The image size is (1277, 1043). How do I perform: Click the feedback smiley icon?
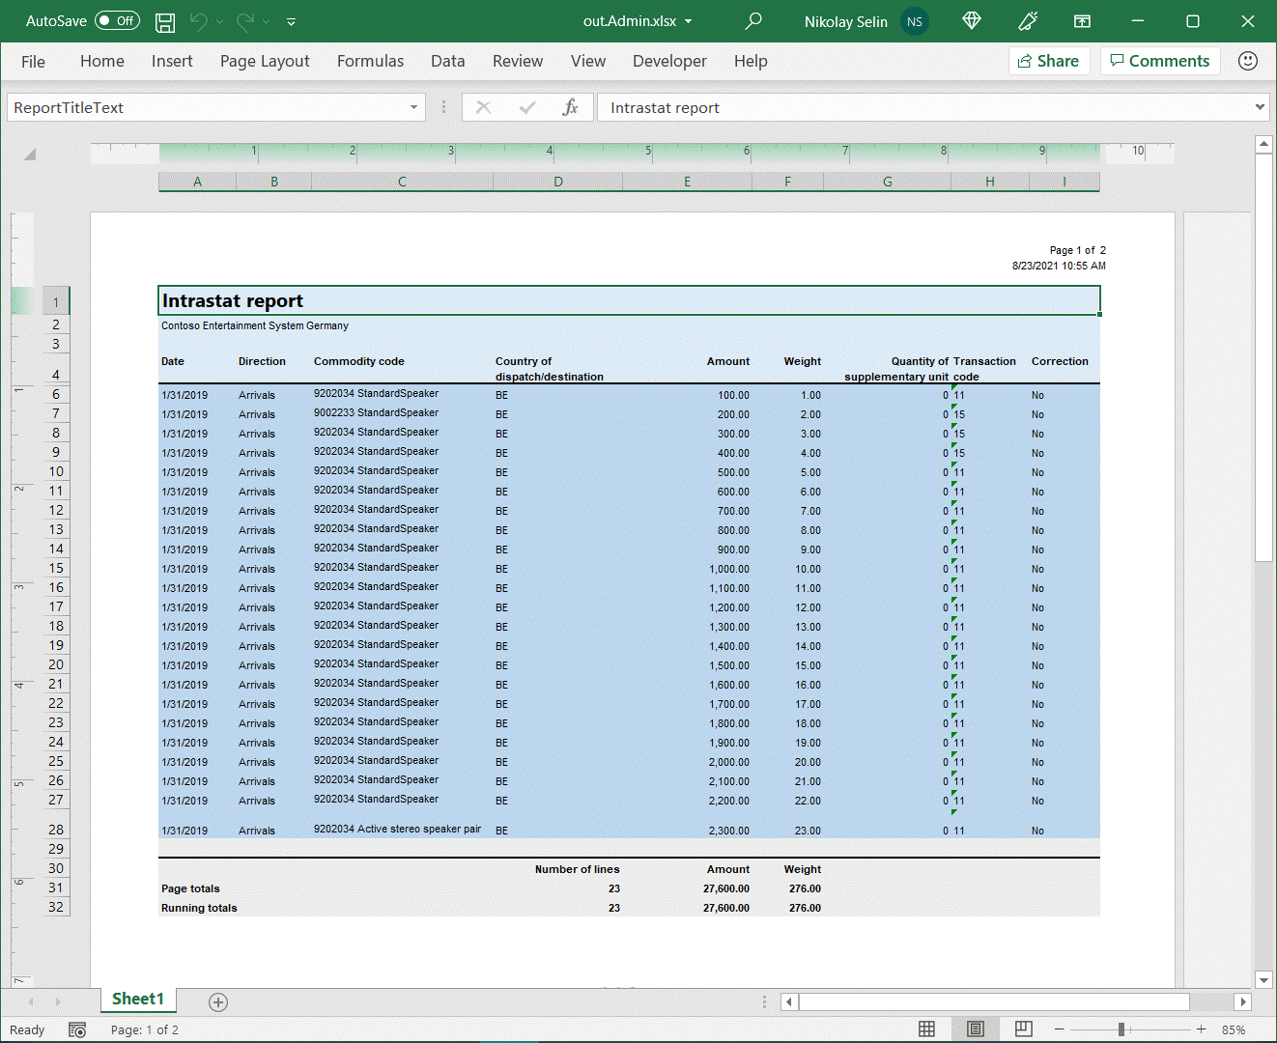(x=1247, y=60)
